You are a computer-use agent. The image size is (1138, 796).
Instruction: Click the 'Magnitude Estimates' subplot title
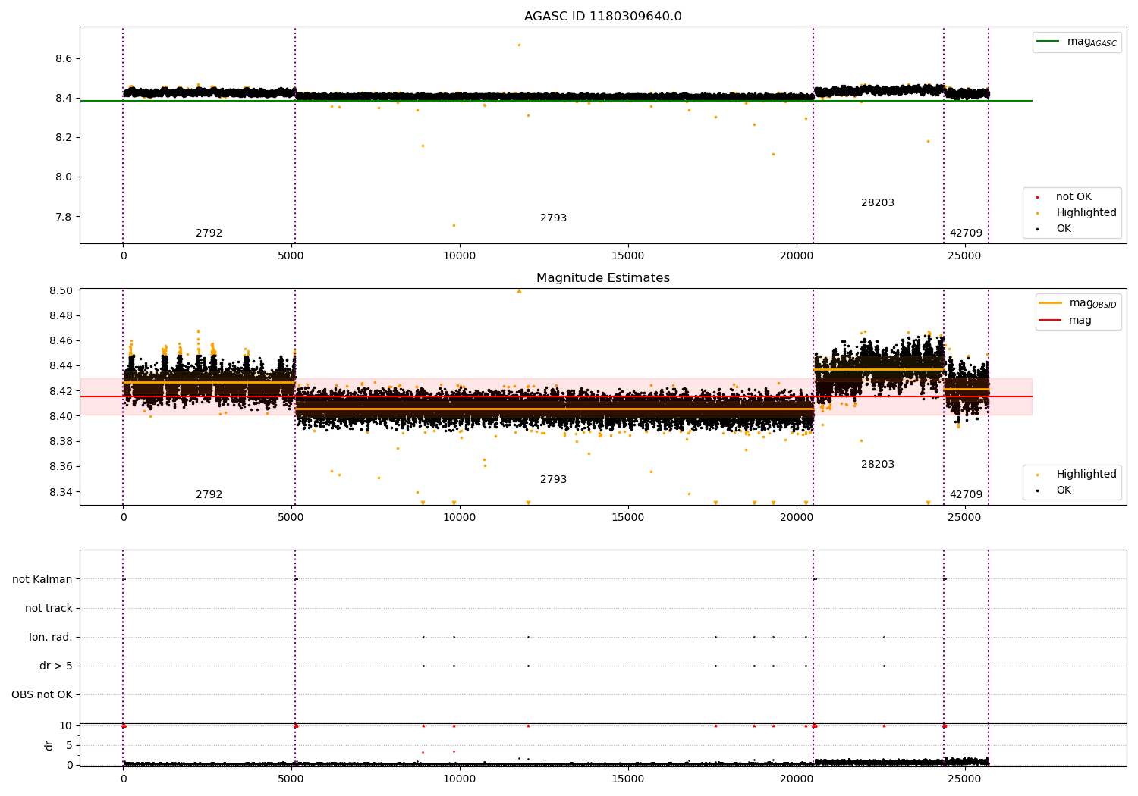[x=602, y=278]
